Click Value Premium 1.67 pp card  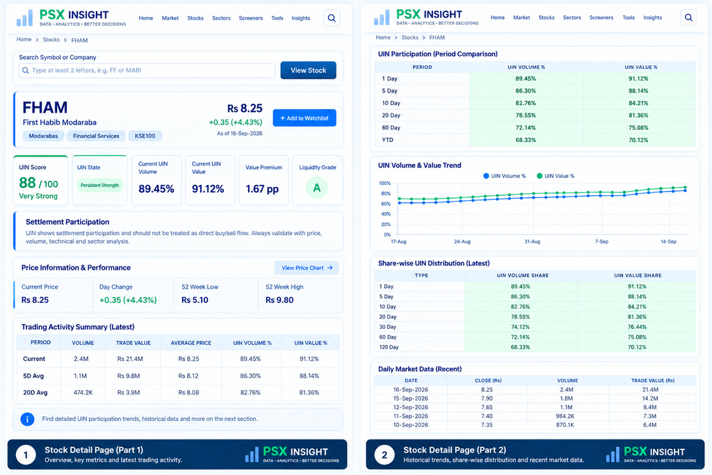264,180
